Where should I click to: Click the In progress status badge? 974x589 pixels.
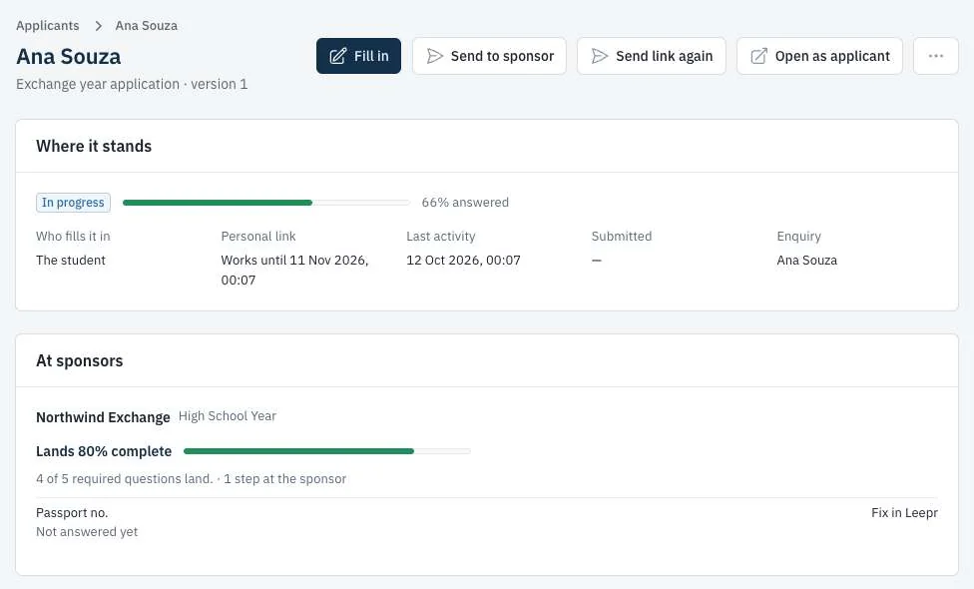point(73,203)
